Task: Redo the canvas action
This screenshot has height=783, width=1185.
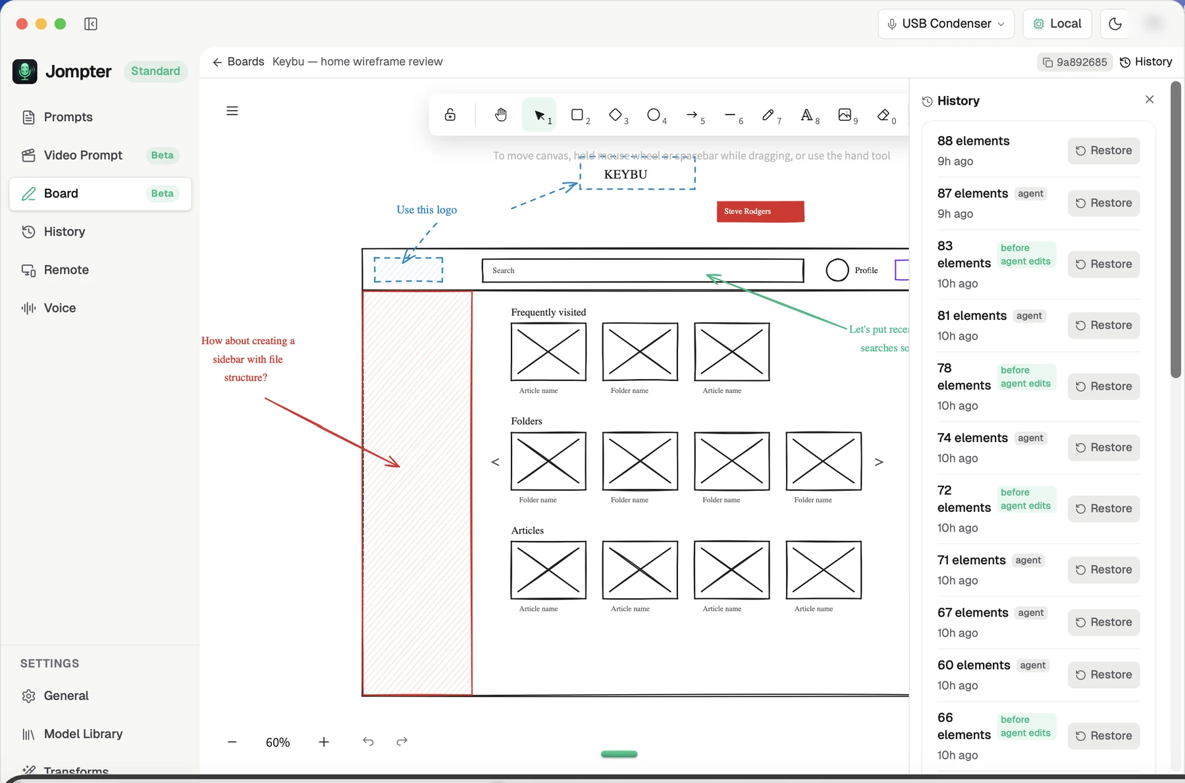Action: (x=402, y=742)
